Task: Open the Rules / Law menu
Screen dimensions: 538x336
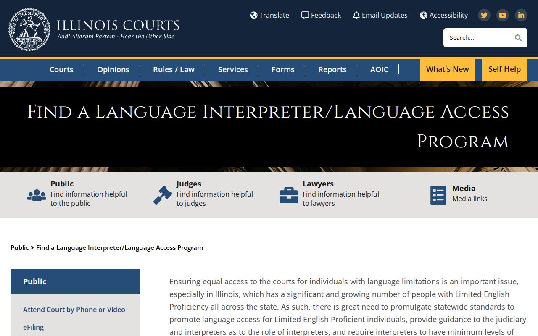Action: [174, 70]
